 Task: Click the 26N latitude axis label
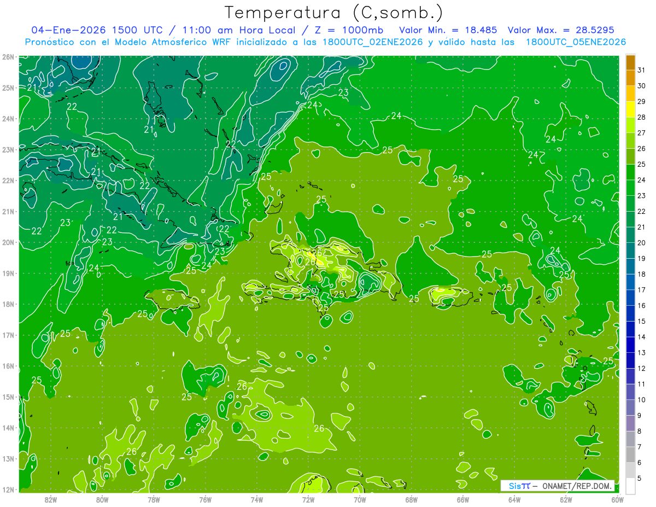(x=8, y=57)
